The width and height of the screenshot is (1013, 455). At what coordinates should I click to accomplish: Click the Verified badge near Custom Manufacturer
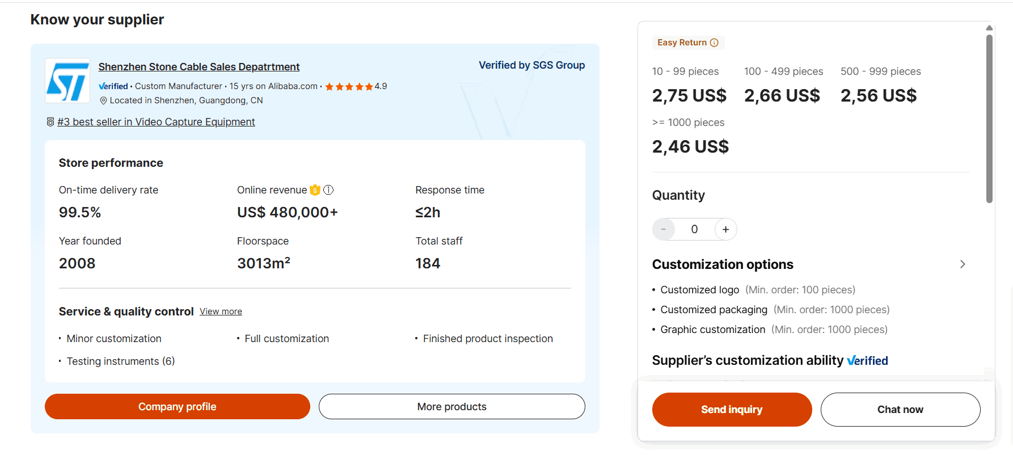click(113, 86)
